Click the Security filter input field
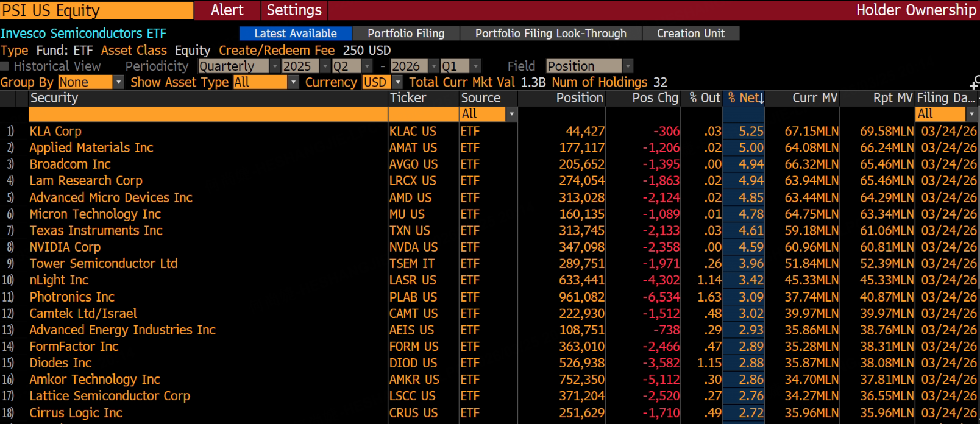The width and height of the screenshot is (980, 424). coord(208,114)
